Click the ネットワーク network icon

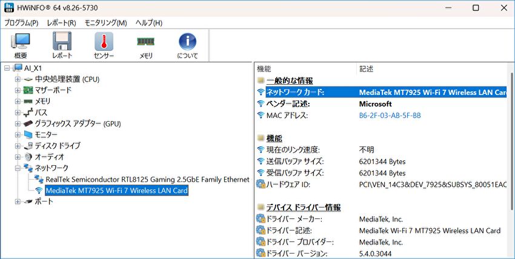click(x=28, y=168)
